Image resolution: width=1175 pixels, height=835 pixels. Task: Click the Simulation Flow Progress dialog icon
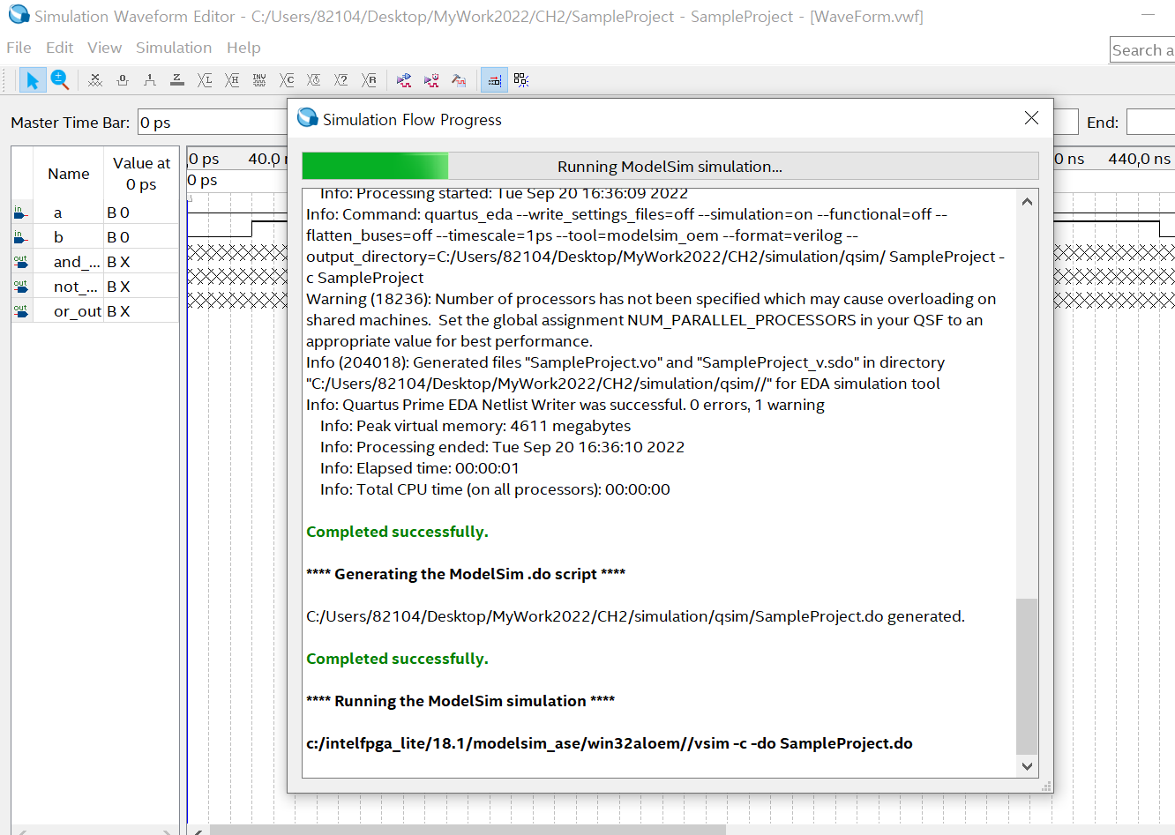308,117
